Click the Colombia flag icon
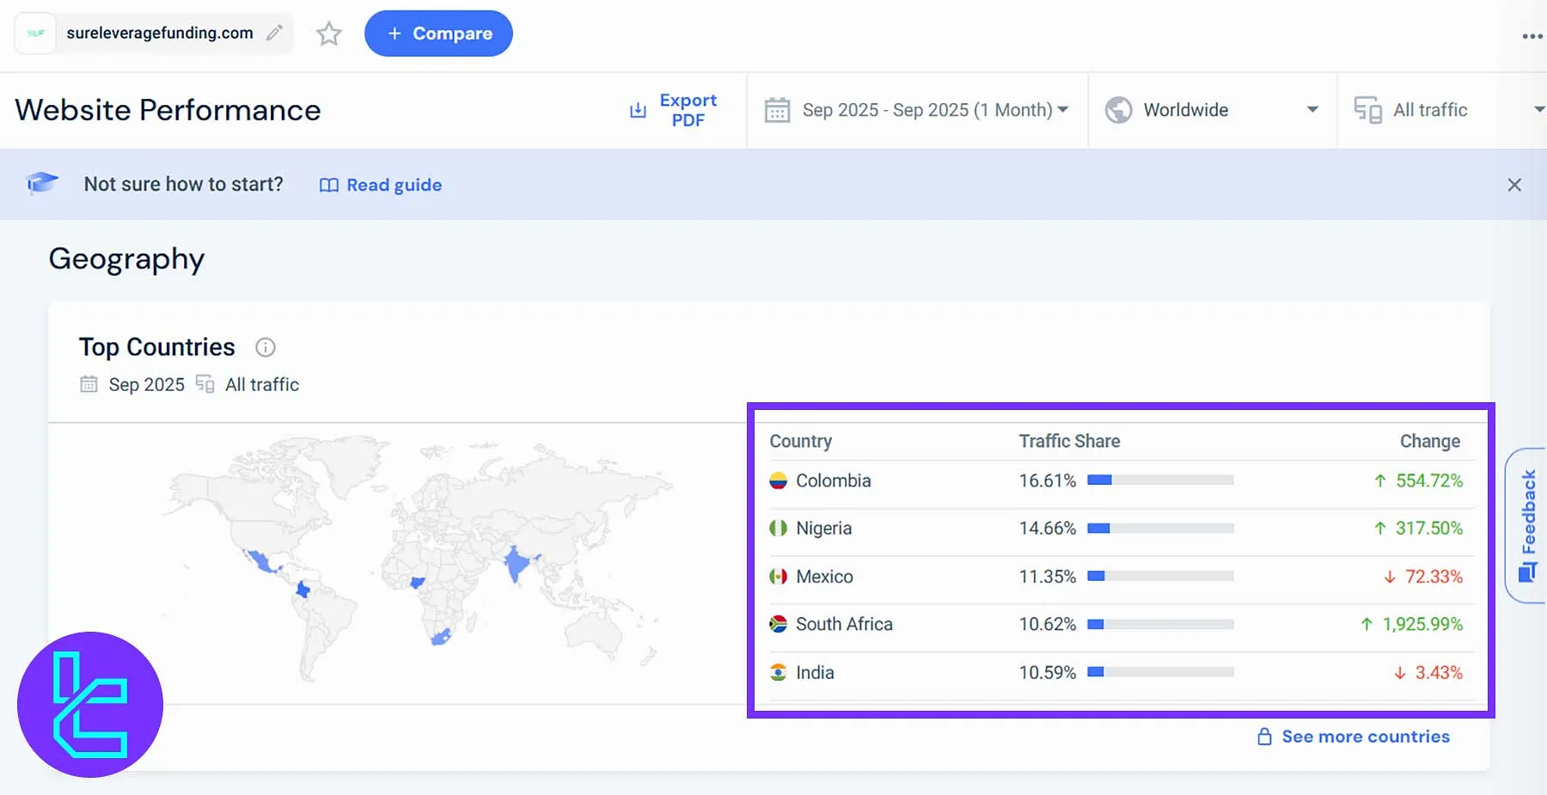The width and height of the screenshot is (1547, 795). 779,480
